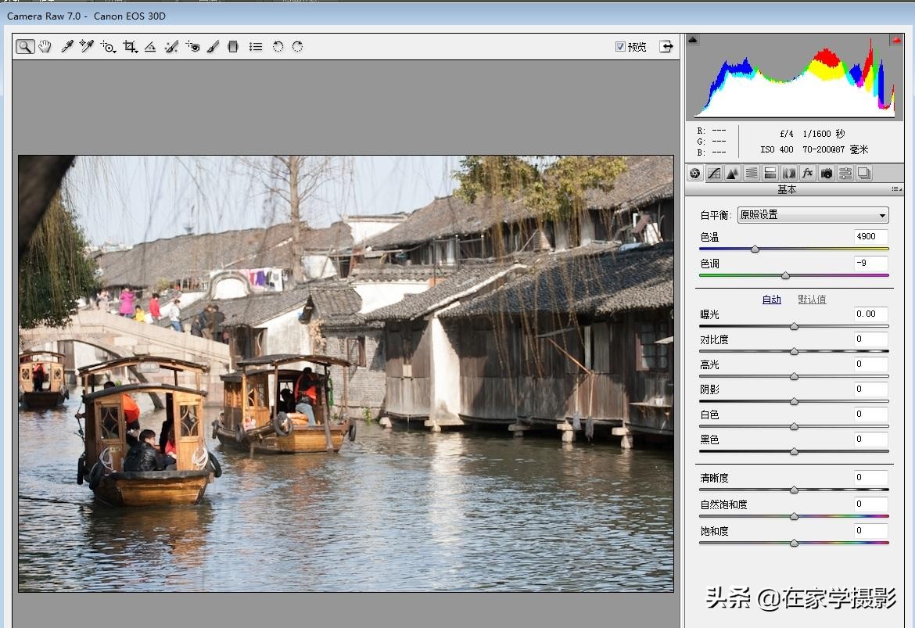Toggle full screen mode icon

666,47
